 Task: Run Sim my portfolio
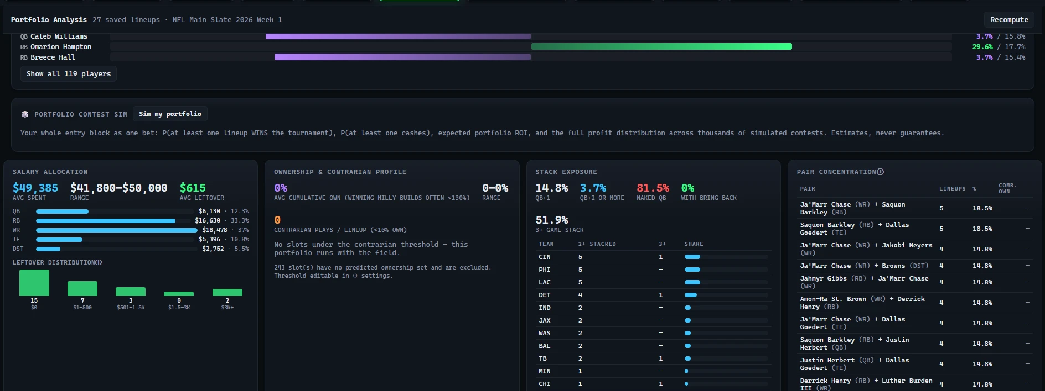(170, 114)
